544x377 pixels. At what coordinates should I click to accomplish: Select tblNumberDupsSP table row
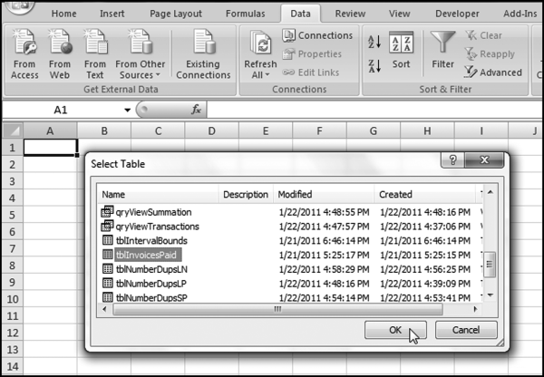151,297
